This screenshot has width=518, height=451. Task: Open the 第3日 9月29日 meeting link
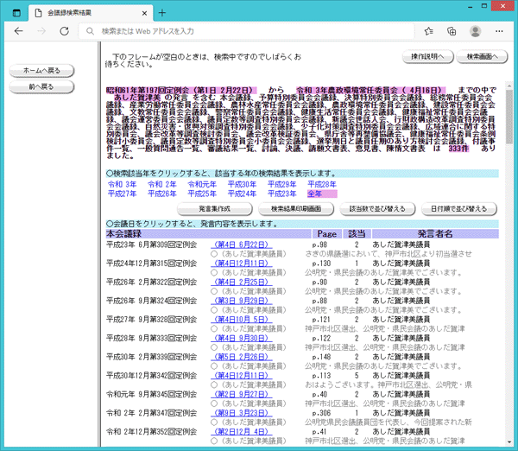click(242, 301)
